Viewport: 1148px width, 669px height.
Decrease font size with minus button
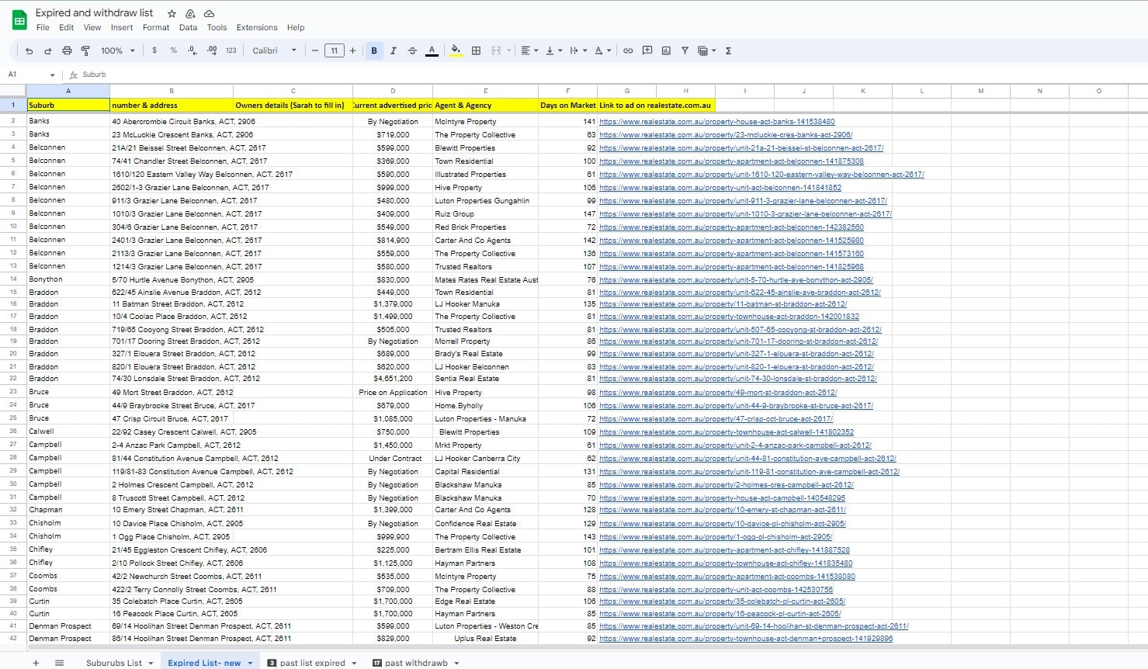pos(315,50)
